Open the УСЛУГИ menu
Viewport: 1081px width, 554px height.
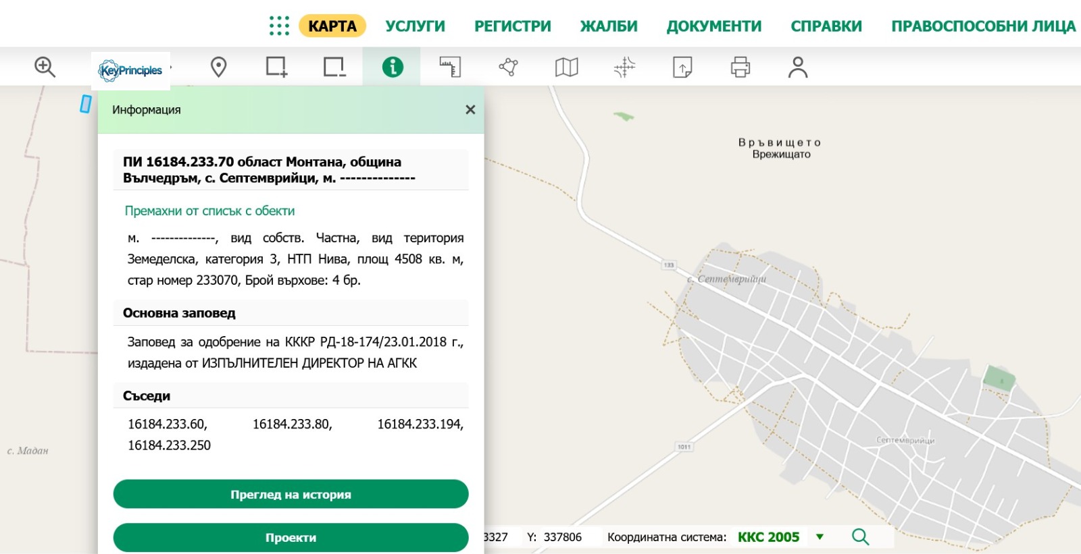tap(416, 26)
